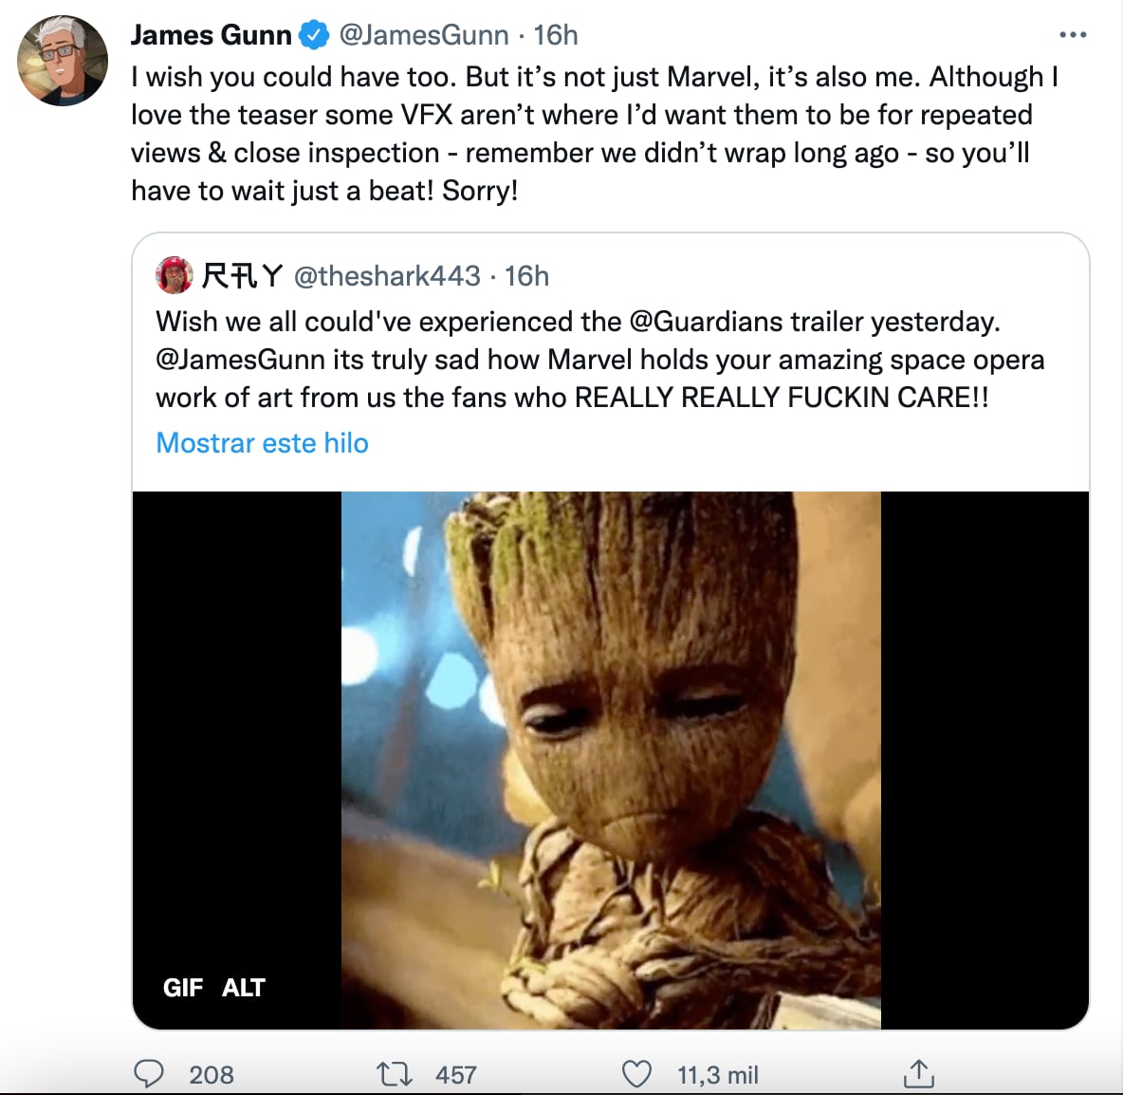Screen dimensions: 1123x1095
Task: Click the ALT badge on the GIF
Action: (243, 988)
